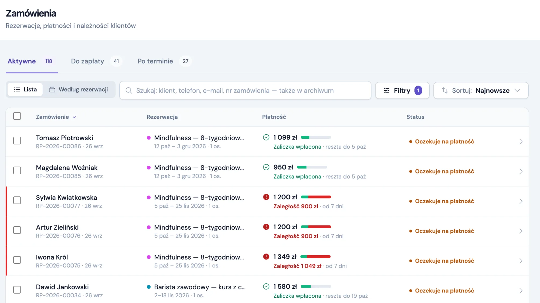This screenshot has height=303, width=540.
Task: Click the search magnifier icon
Action: coord(129,90)
